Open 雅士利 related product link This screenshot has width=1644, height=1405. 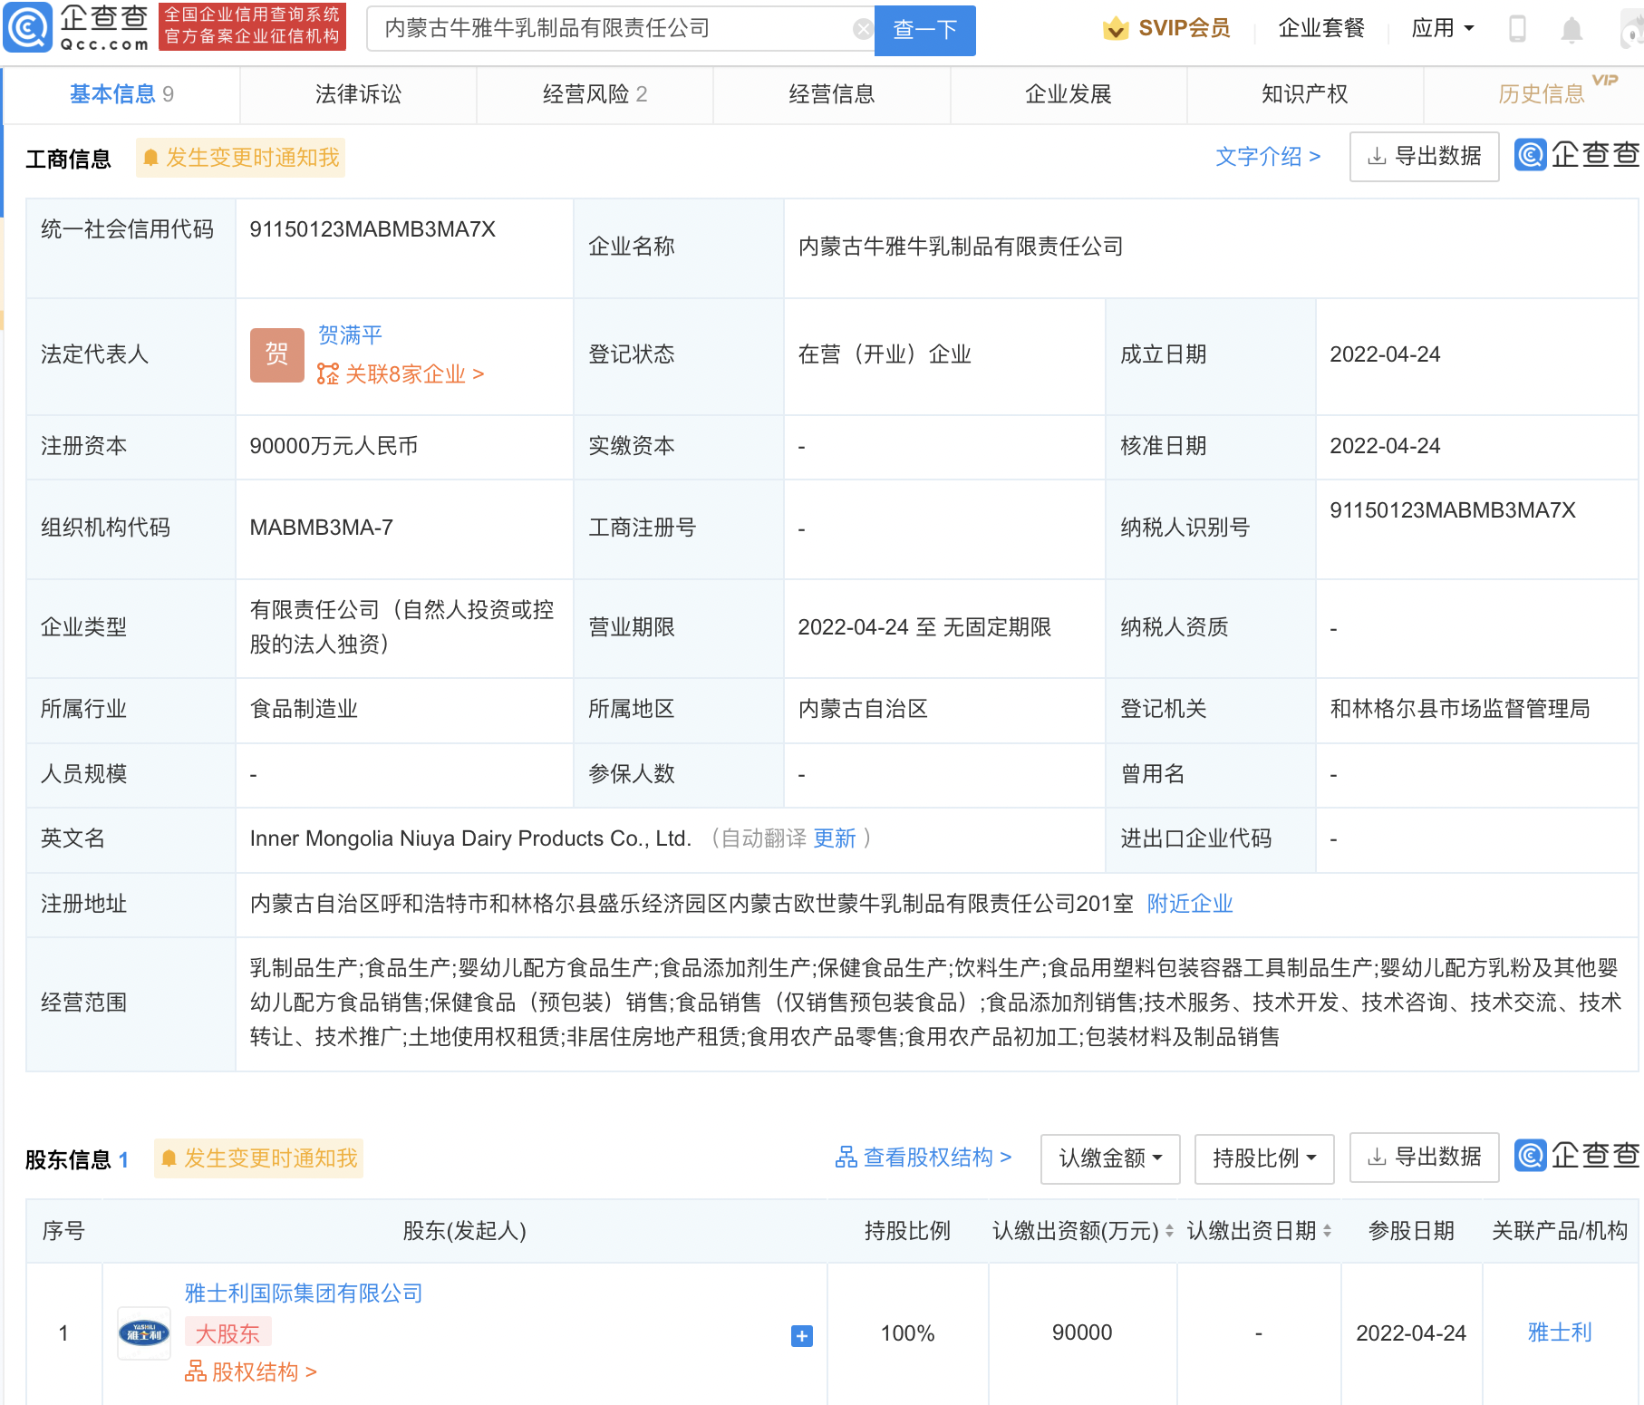point(1559,1332)
